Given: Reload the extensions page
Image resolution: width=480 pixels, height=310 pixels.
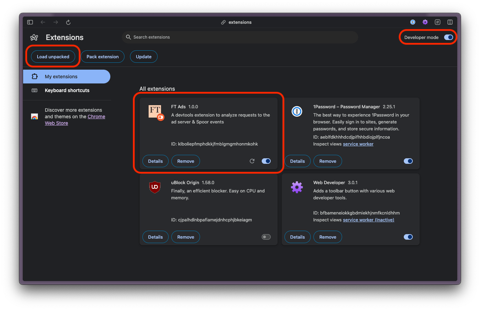Looking at the screenshot, I should 68,22.
